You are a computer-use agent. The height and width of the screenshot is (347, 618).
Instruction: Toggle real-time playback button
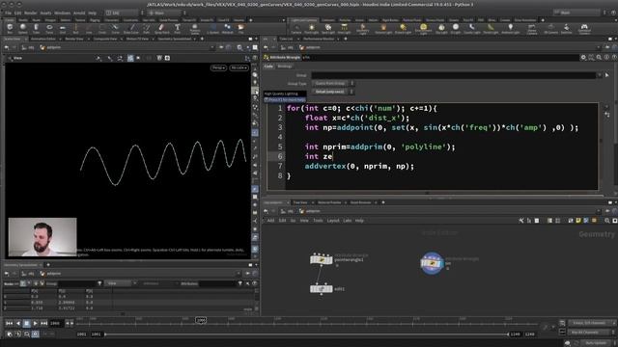point(35,334)
